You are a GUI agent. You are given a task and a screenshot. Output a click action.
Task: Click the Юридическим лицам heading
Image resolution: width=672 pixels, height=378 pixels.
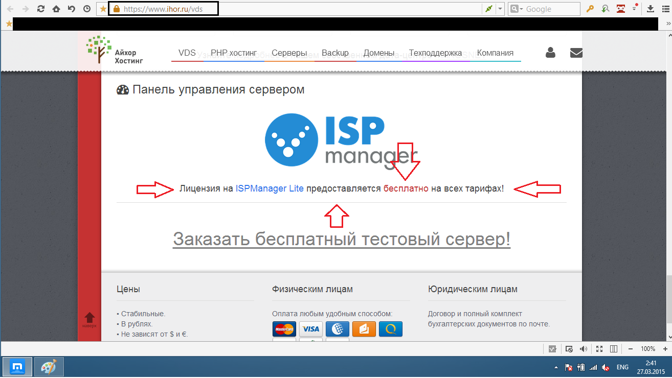473,289
